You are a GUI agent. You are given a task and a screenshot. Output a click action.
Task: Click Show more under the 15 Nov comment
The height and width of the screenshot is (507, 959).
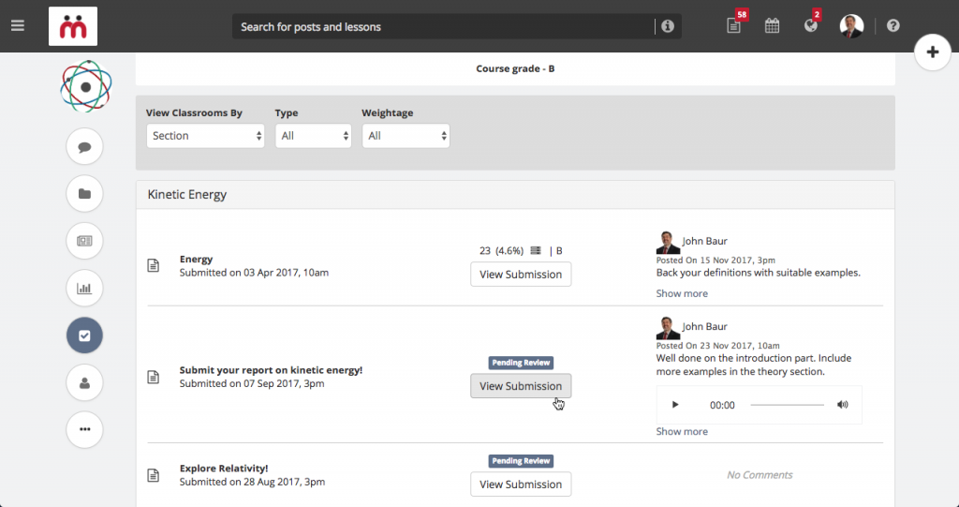pyautogui.click(x=682, y=293)
